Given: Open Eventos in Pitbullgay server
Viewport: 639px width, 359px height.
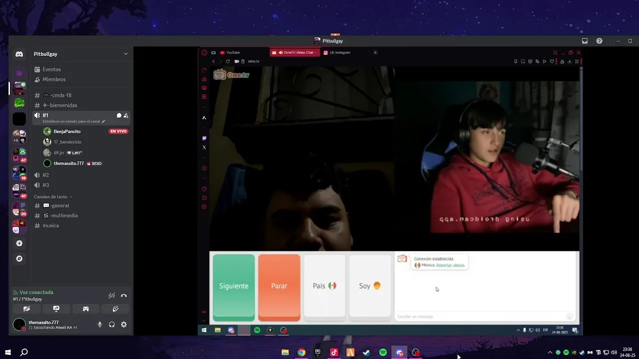Looking at the screenshot, I should pyautogui.click(x=81, y=69).
